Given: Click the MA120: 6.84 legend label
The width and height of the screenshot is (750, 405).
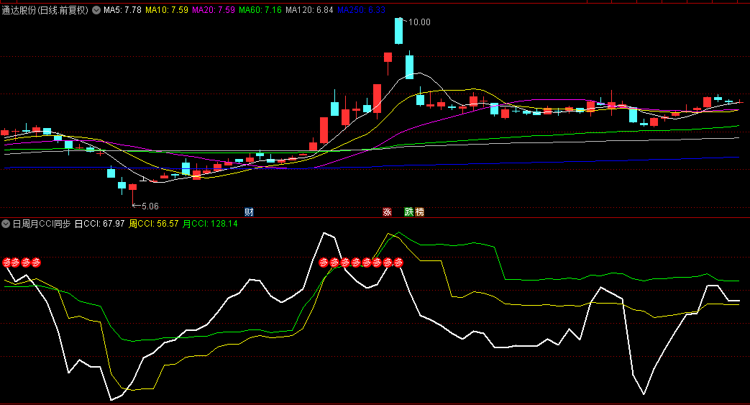Looking at the screenshot, I should 309,11.
